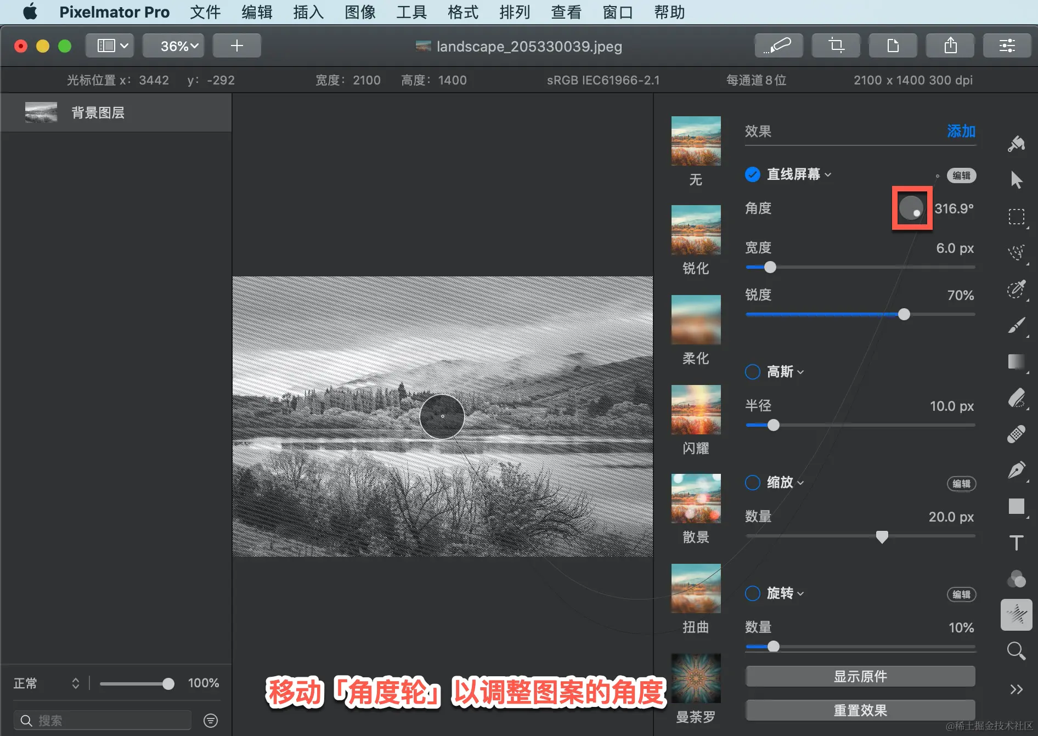Open the 格式 menu
Screen dimensions: 1038x736
463,12
